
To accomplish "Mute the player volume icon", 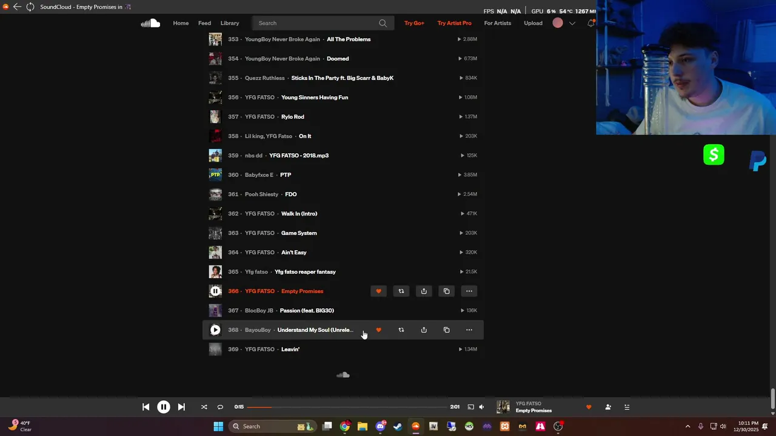I will 481,407.
